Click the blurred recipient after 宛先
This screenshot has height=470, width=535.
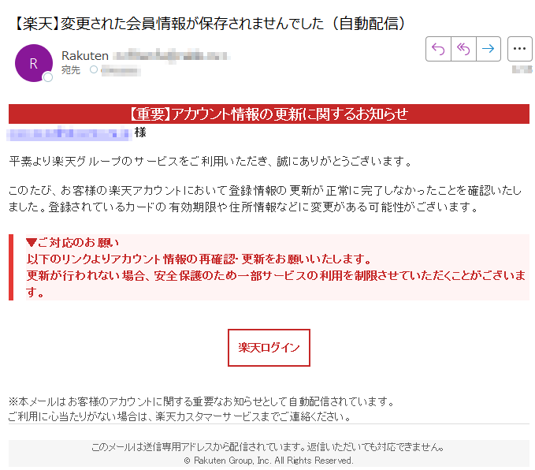(121, 71)
